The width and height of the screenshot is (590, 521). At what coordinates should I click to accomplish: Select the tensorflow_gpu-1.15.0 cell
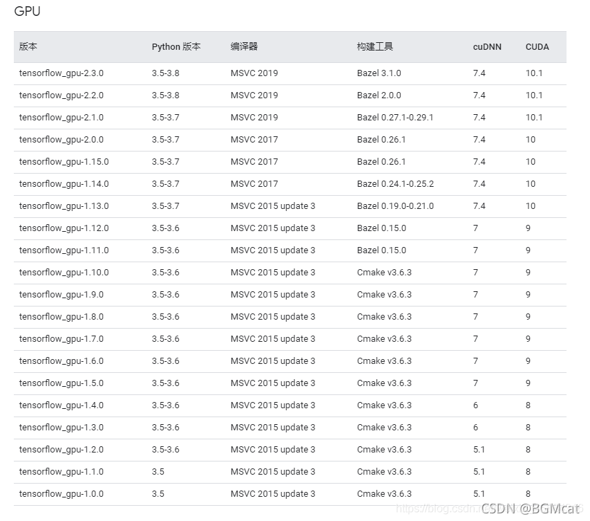tap(64, 162)
